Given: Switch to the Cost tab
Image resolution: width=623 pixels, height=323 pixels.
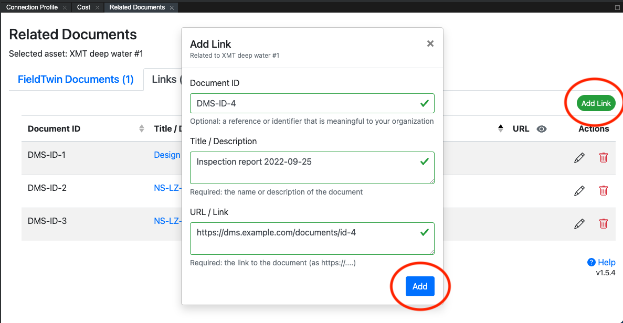Looking at the screenshot, I should (83, 7).
